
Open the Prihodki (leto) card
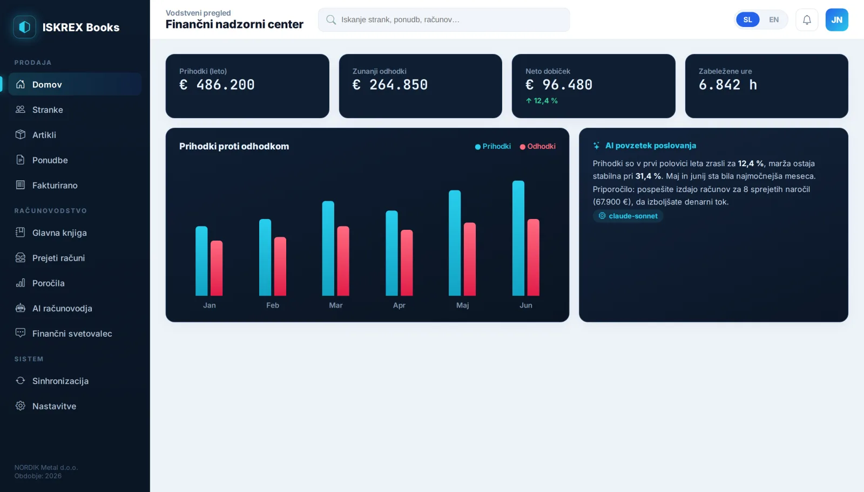click(x=247, y=86)
